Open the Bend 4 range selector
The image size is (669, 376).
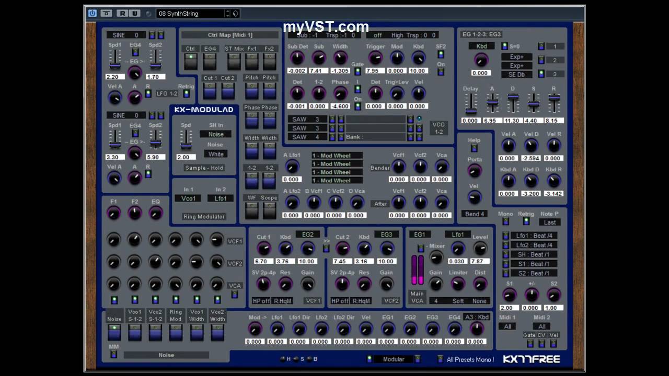click(x=475, y=214)
